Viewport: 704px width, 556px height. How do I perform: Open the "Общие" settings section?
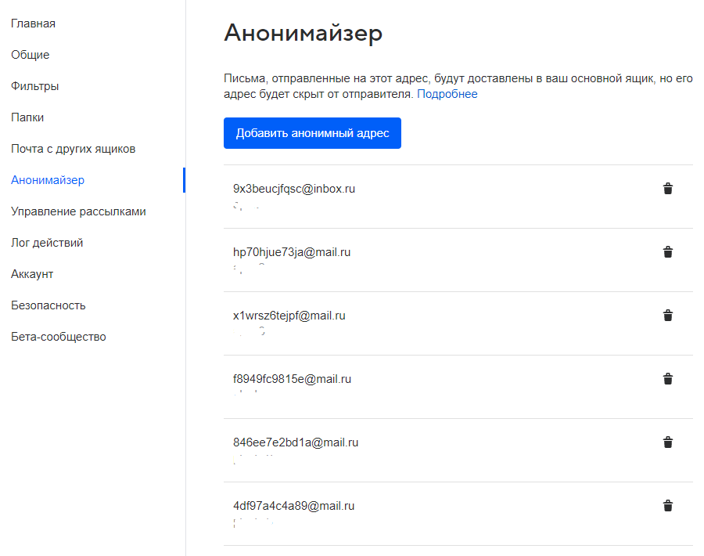[30, 55]
